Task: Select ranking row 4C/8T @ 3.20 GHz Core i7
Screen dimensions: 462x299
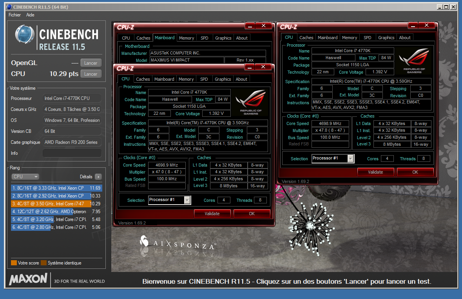Action: coord(56,219)
